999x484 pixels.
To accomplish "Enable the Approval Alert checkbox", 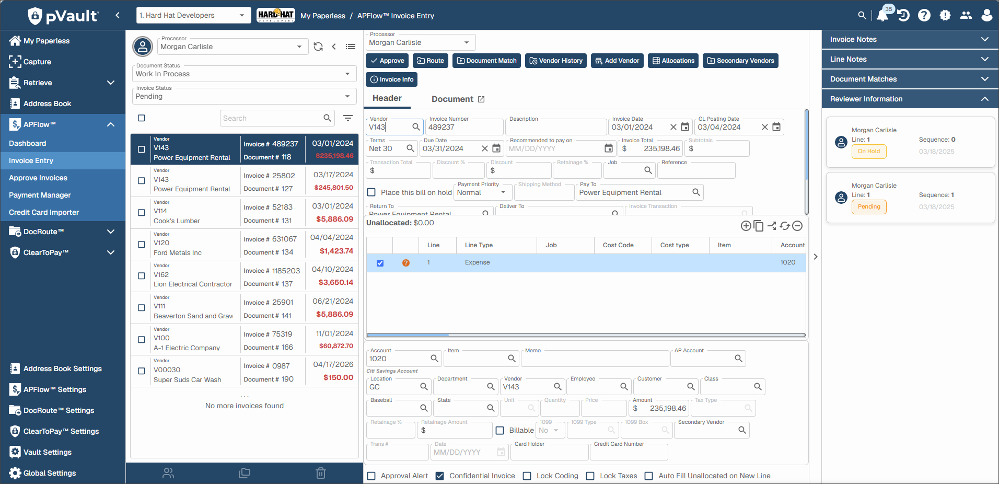I will coord(371,476).
